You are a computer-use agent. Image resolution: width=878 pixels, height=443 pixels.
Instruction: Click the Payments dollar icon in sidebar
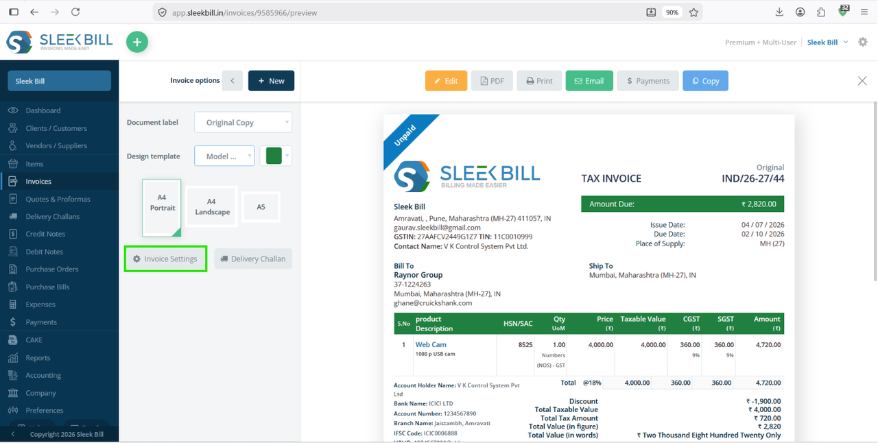(x=13, y=322)
